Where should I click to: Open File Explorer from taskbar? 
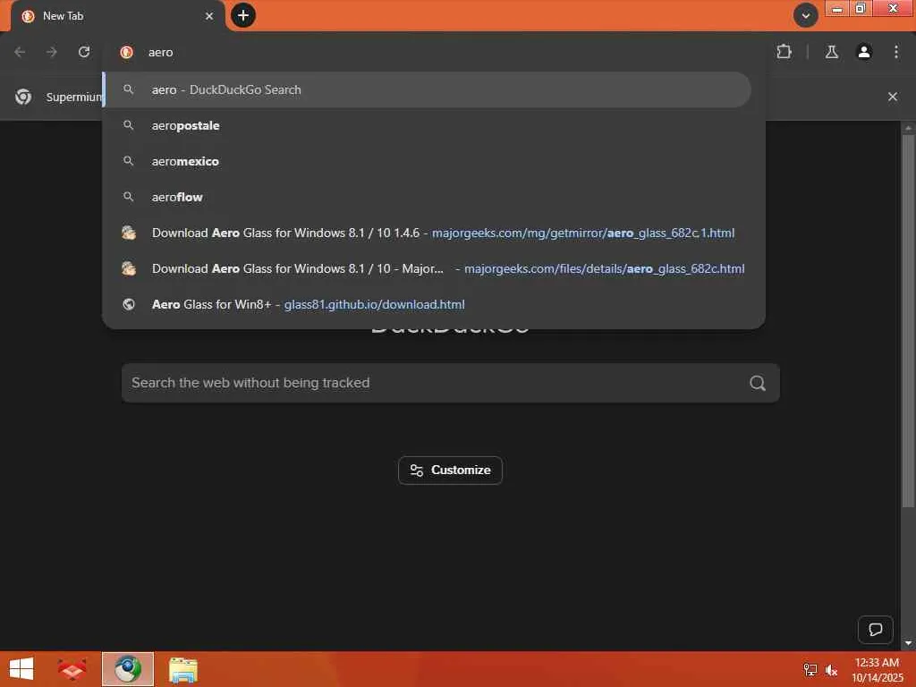183,669
